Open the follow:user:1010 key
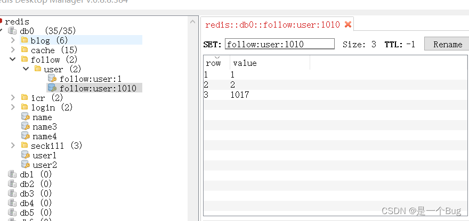469x221 pixels. click(x=98, y=88)
